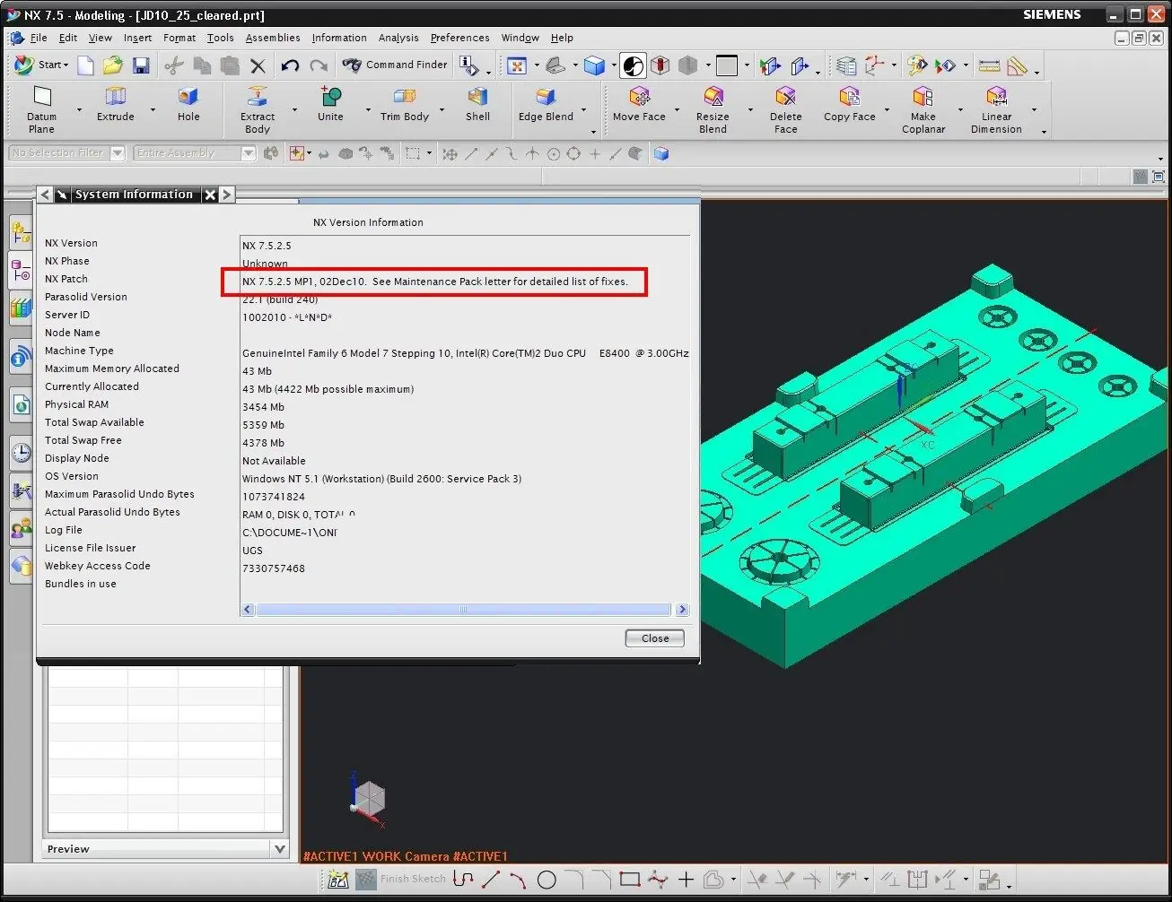Open the Edit menu
Viewport: 1172px width, 902px height.
[x=68, y=38]
